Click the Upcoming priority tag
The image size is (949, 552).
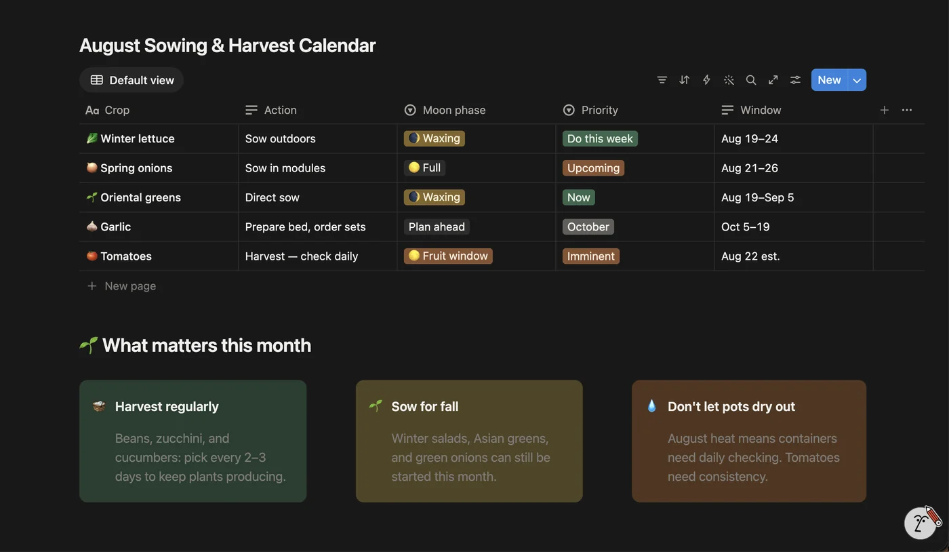[x=593, y=168]
